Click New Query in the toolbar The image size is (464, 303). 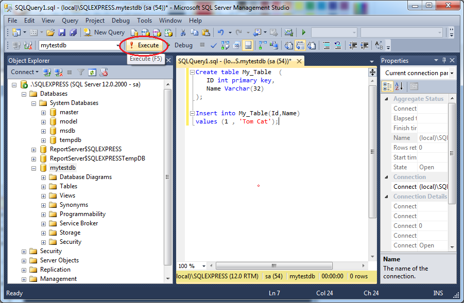tap(104, 32)
